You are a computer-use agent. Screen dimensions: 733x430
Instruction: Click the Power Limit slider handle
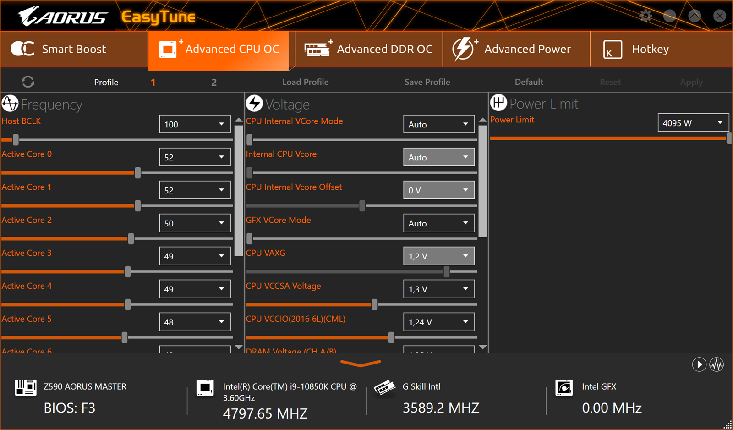[x=729, y=138]
